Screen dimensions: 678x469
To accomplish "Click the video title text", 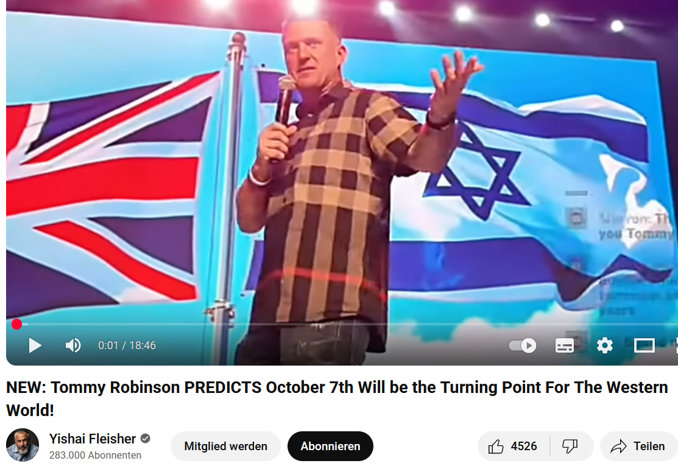I will tap(337, 398).
